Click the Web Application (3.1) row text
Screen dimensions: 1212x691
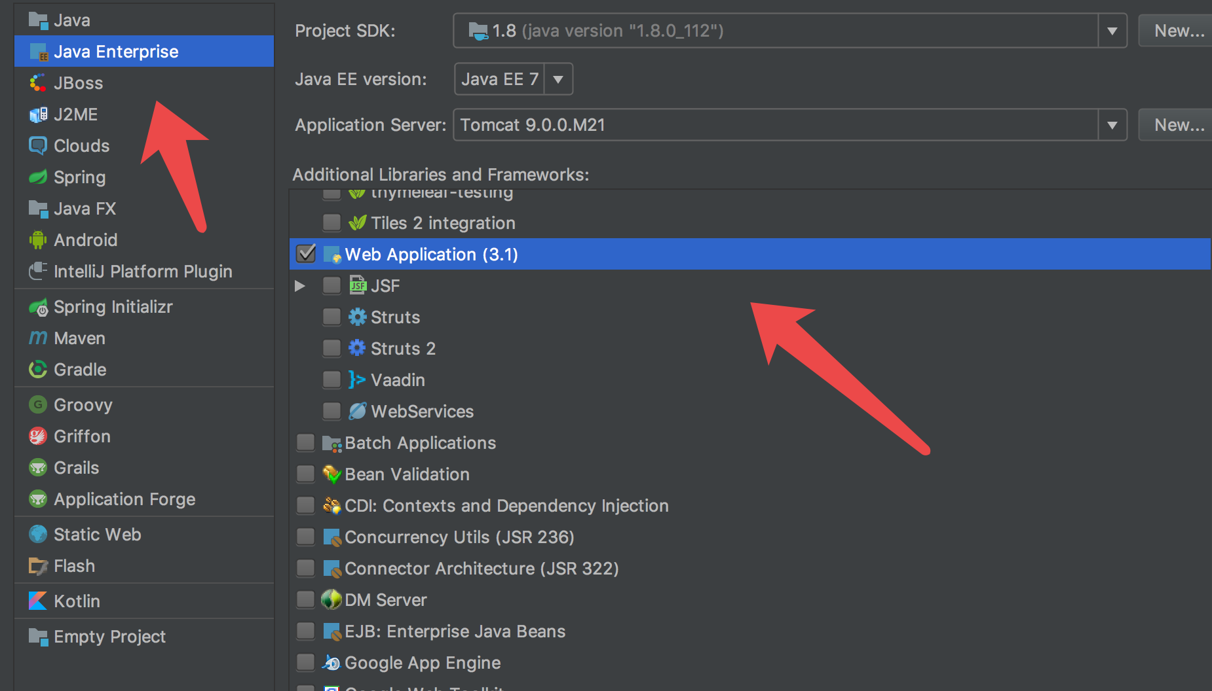[x=432, y=255]
